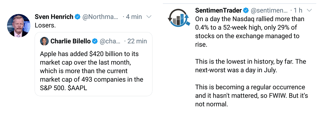The height and width of the screenshot is (117, 320).
Task: Click the @cha... handle in quoted tweet
Action: [110, 41]
